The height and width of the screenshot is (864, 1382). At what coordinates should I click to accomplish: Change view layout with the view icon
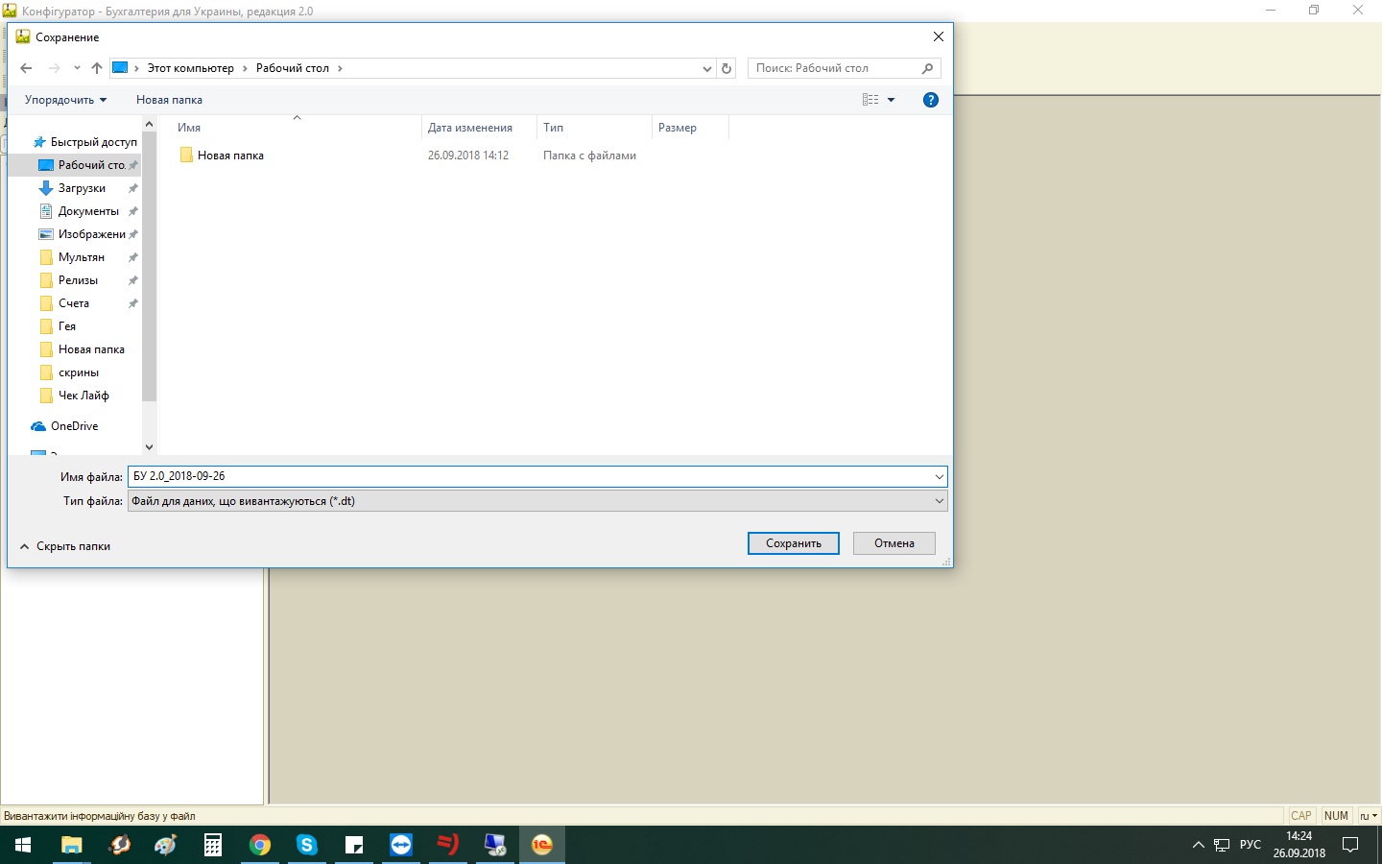pyautogui.click(x=870, y=100)
